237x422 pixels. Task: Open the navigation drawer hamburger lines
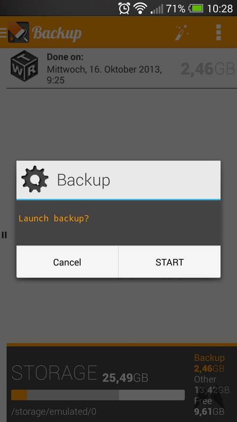(x=3, y=32)
